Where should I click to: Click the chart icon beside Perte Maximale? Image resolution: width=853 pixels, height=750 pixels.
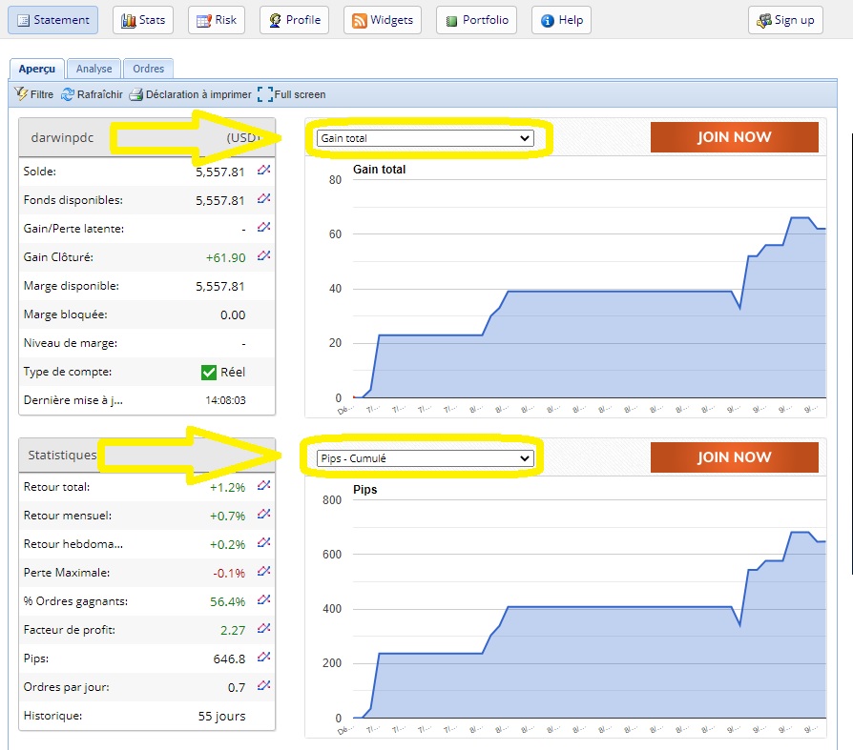[264, 572]
